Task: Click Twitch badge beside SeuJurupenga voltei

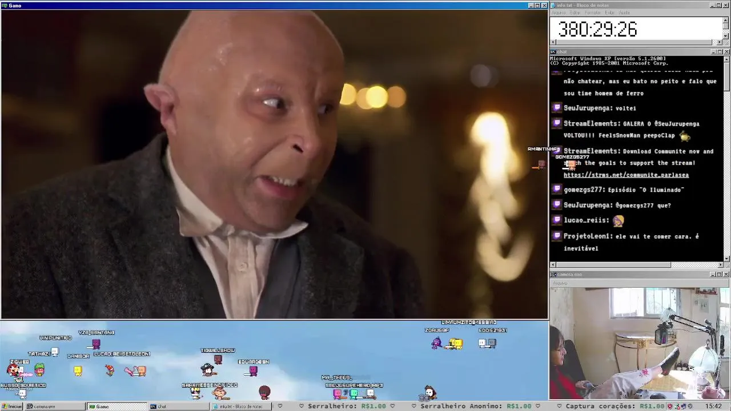Action: point(557,107)
